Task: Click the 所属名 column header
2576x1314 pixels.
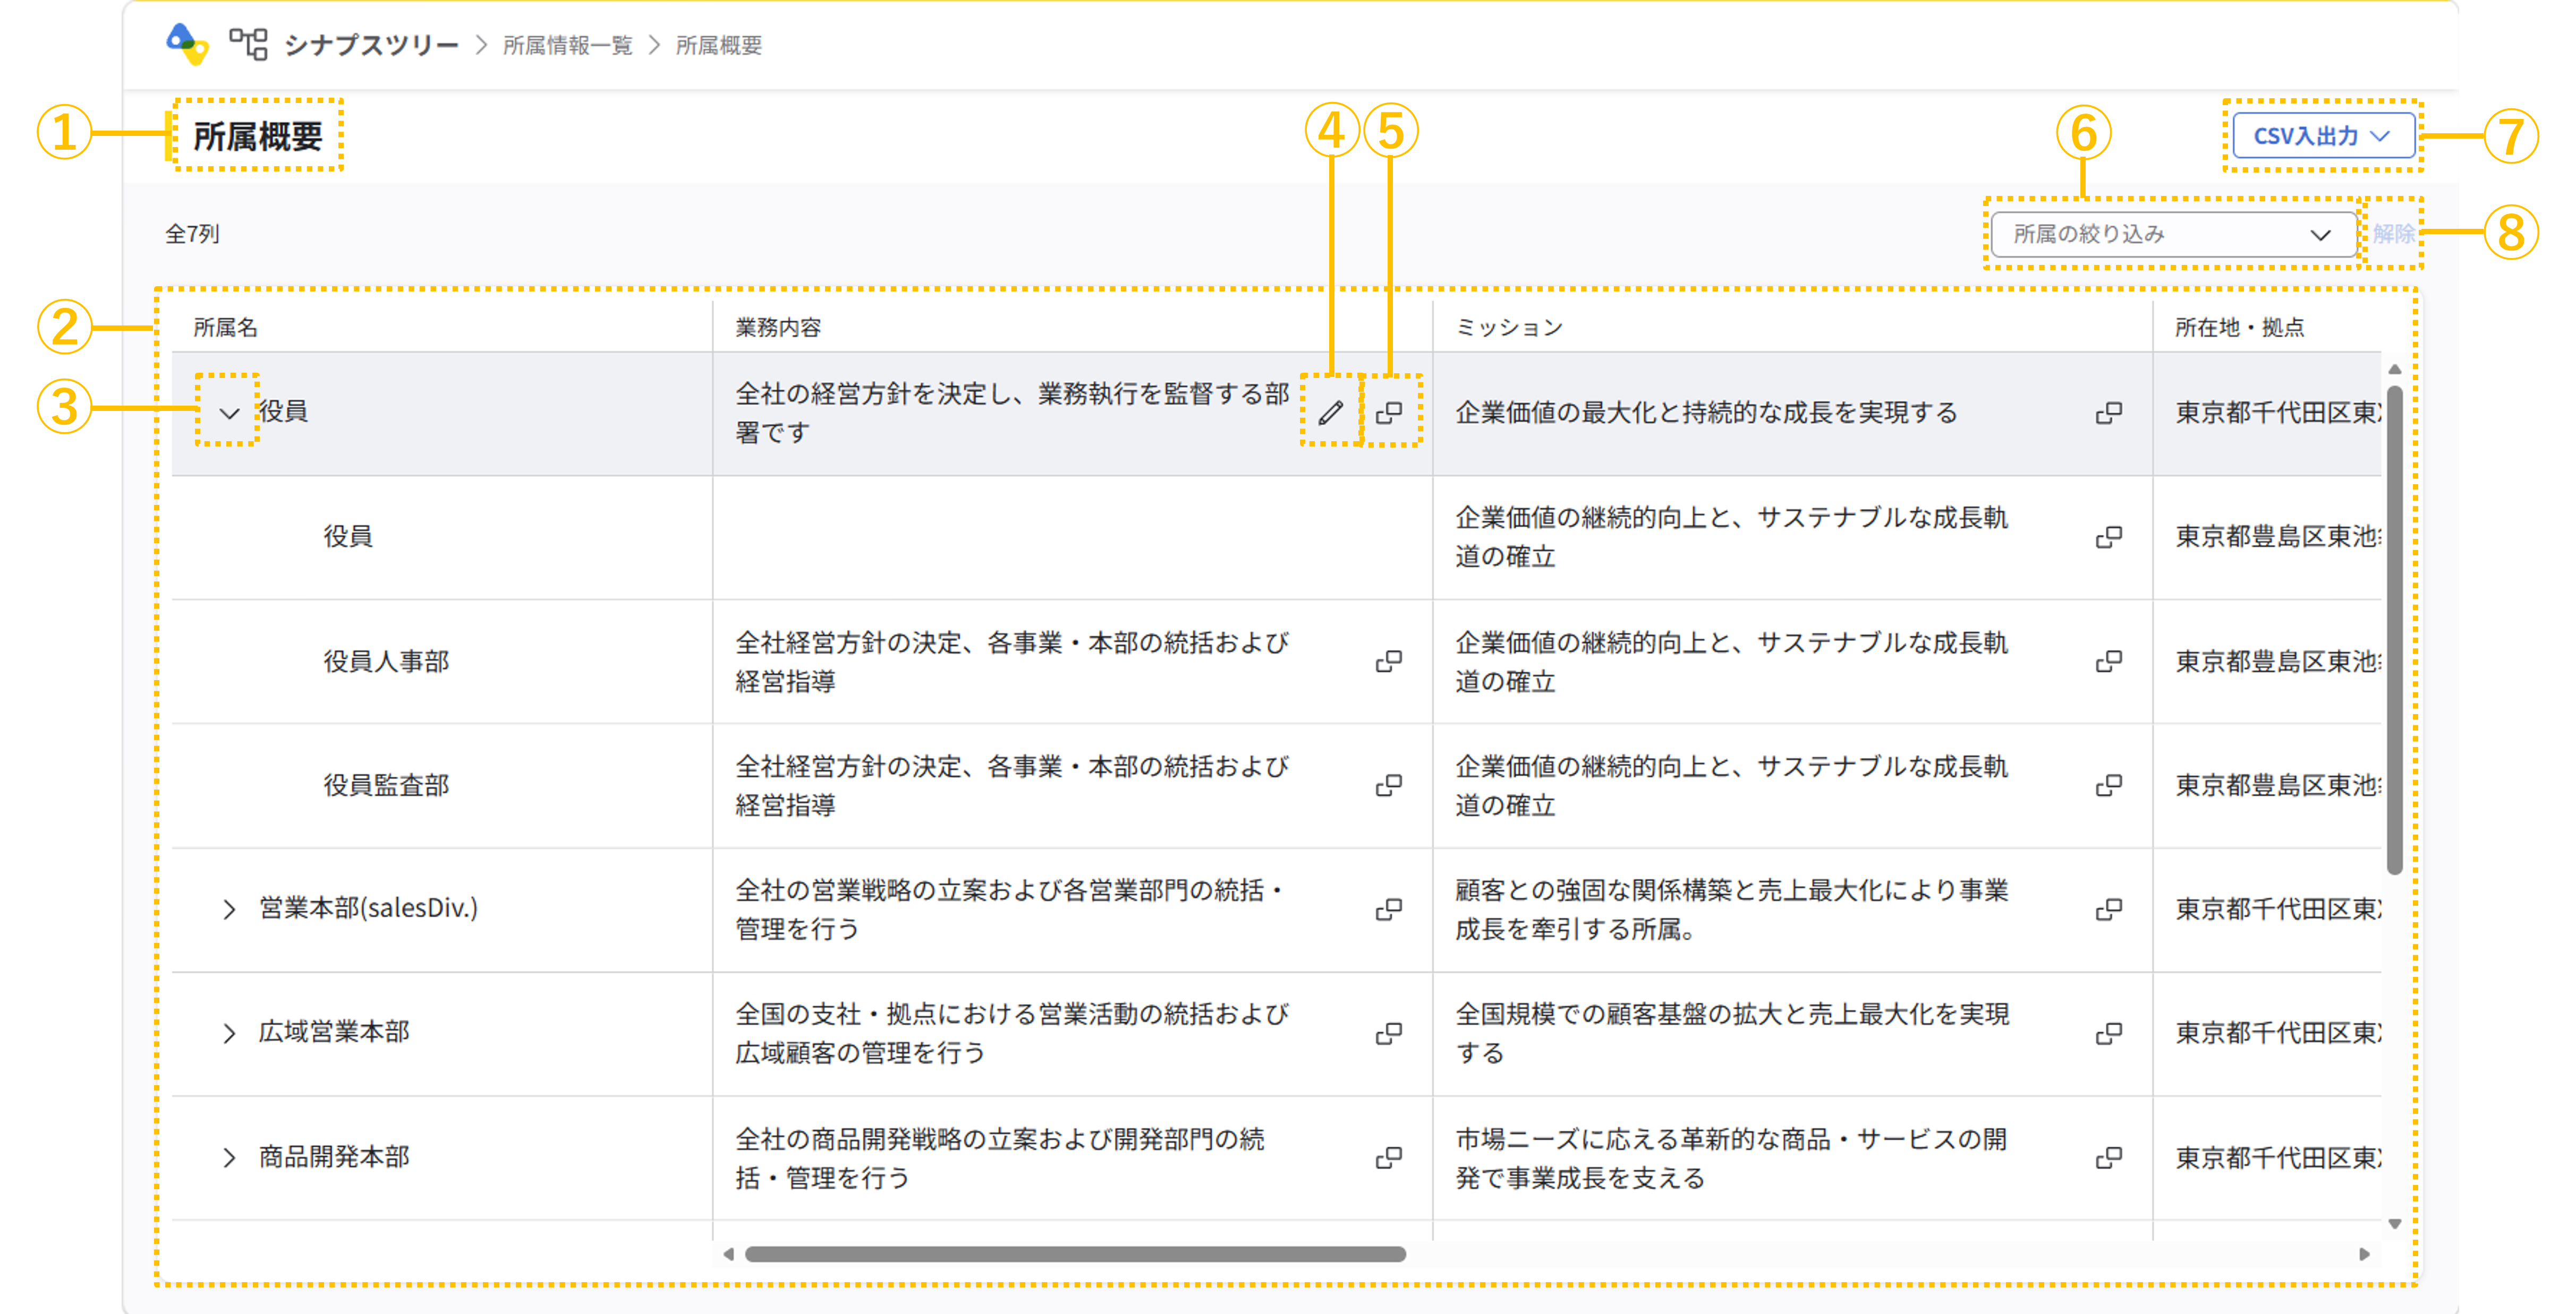Action: tap(225, 328)
